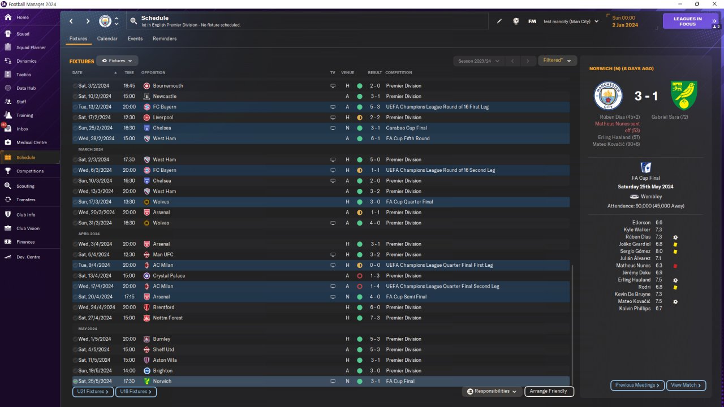This screenshot has height=407, width=724.
Task: Switch to the Calendar tab
Action: 107,38
